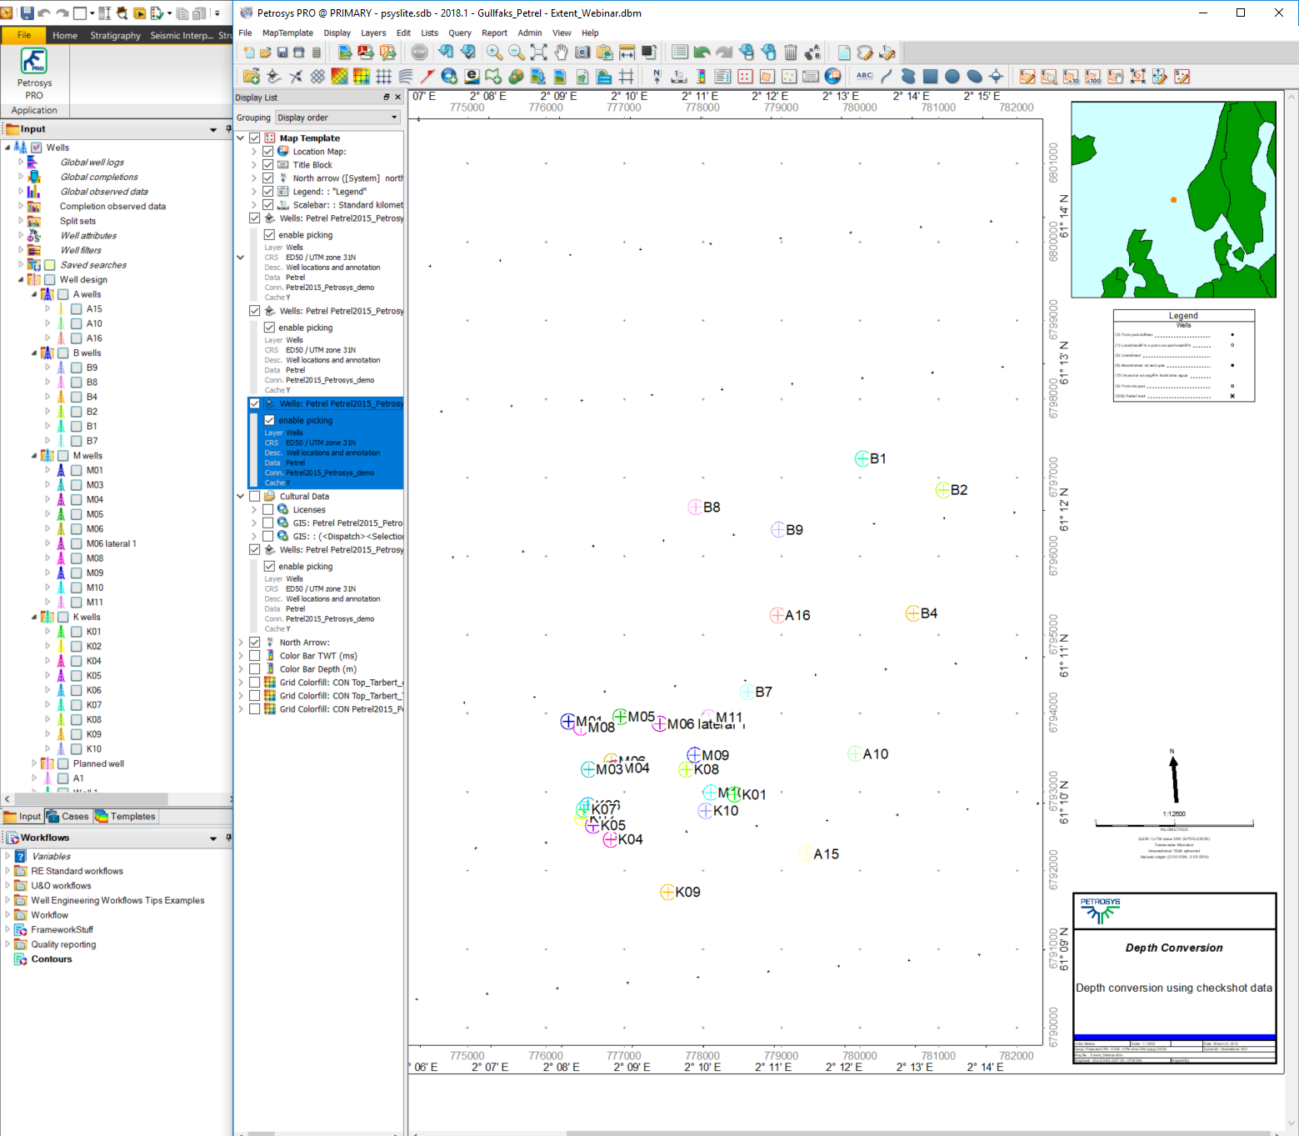Click the Zoom to full extent icon
The image size is (1299, 1136).
pyautogui.click(x=538, y=53)
